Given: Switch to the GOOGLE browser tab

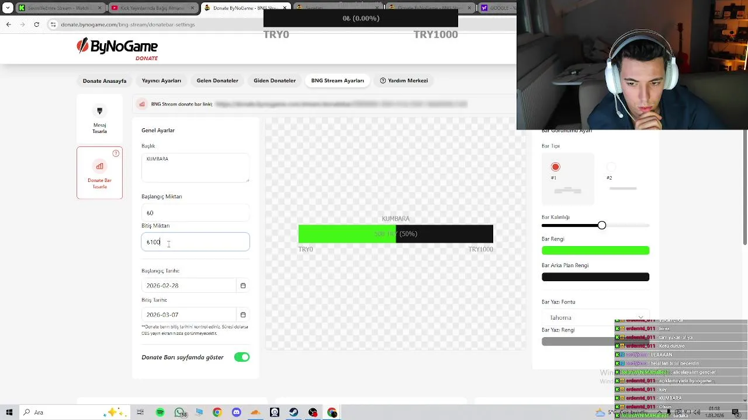Looking at the screenshot, I should [498, 8].
